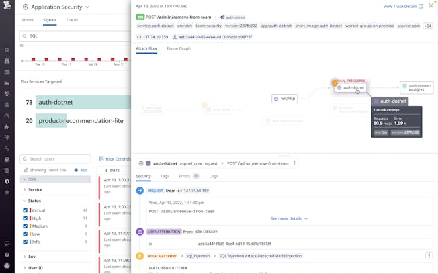Click the blue REQUEST arrow icon
438x274 pixels.
point(140,191)
